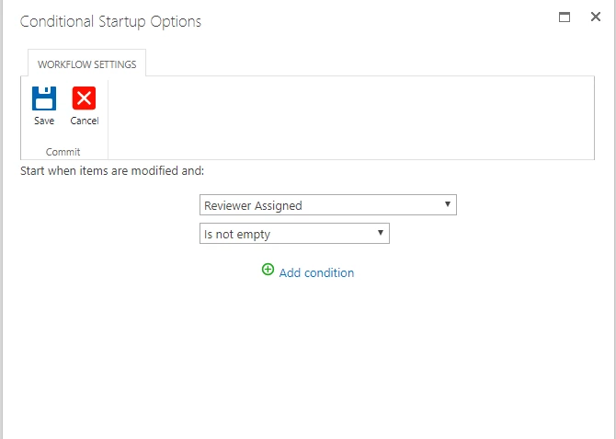Click the Conditional Startup Options title
The width and height of the screenshot is (616, 439).
click(x=110, y=22)
